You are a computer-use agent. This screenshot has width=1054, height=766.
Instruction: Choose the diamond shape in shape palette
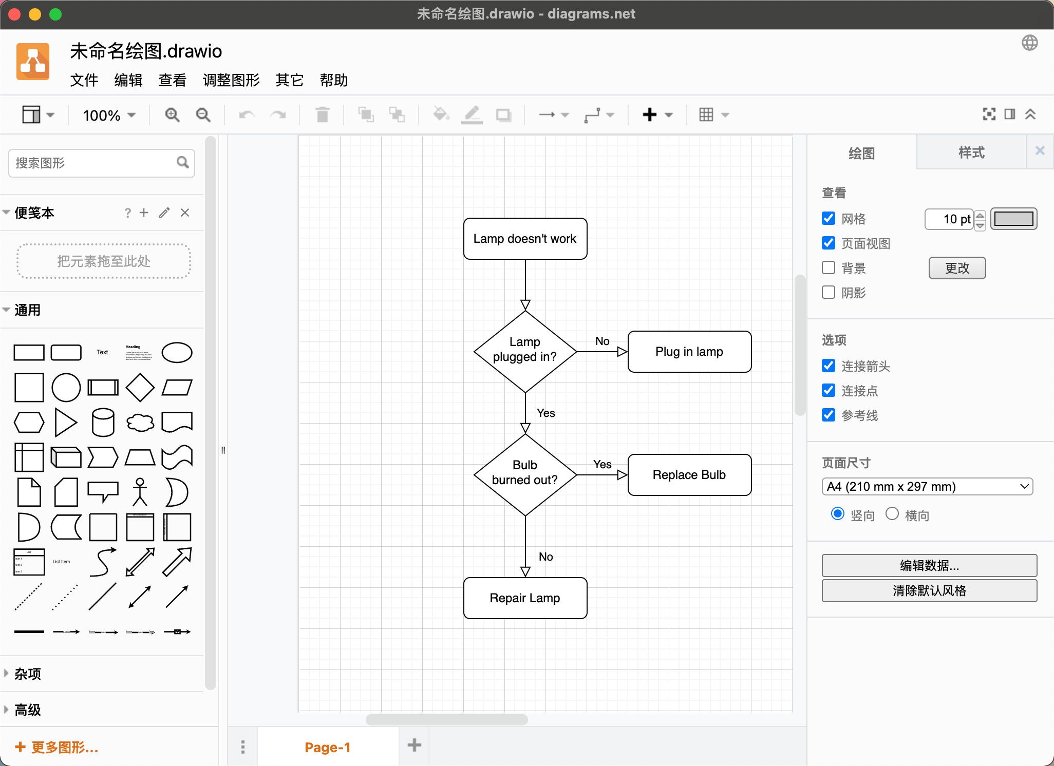pos(140,388)
